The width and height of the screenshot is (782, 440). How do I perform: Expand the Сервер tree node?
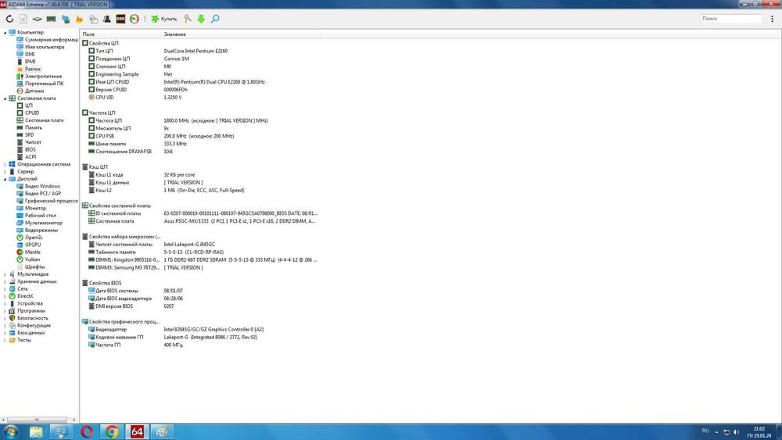(5, 171)
